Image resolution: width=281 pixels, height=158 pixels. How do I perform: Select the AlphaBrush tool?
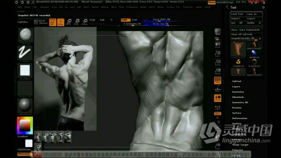tap(254, 54)
